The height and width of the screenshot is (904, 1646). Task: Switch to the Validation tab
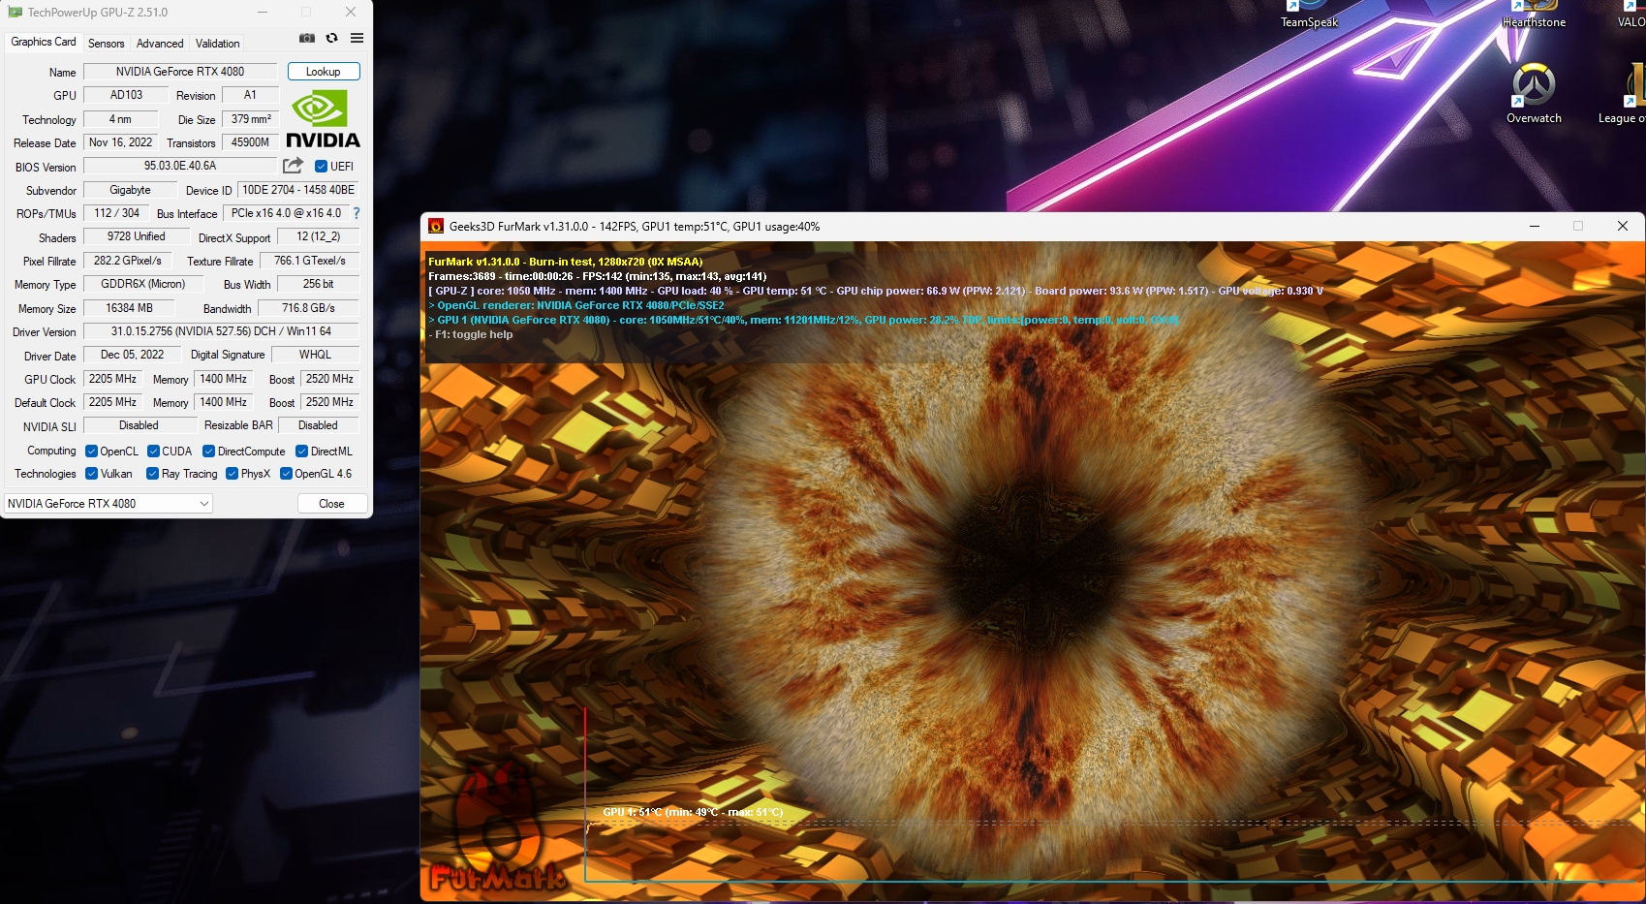click(217, 44)
